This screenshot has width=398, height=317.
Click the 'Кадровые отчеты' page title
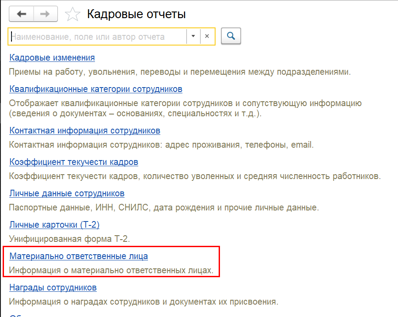[x=136, y=14]
